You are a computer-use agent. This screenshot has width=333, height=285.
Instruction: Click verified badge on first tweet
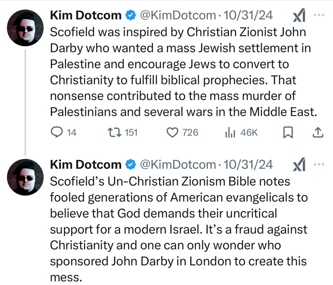coord(131,15)
